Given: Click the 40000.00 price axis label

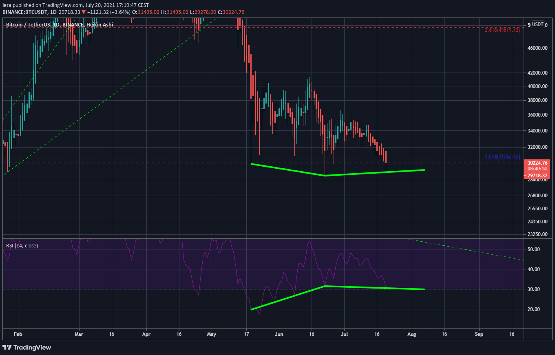Looking at the screenshot, I should (537, 86).
